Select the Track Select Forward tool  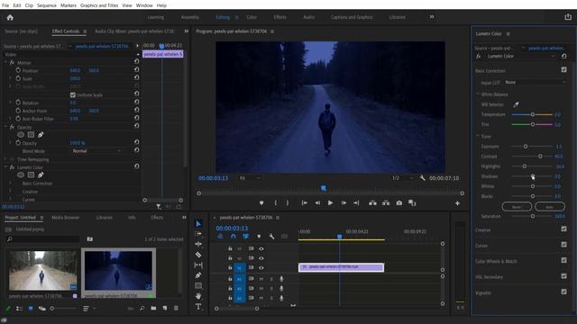coord(198,234)
